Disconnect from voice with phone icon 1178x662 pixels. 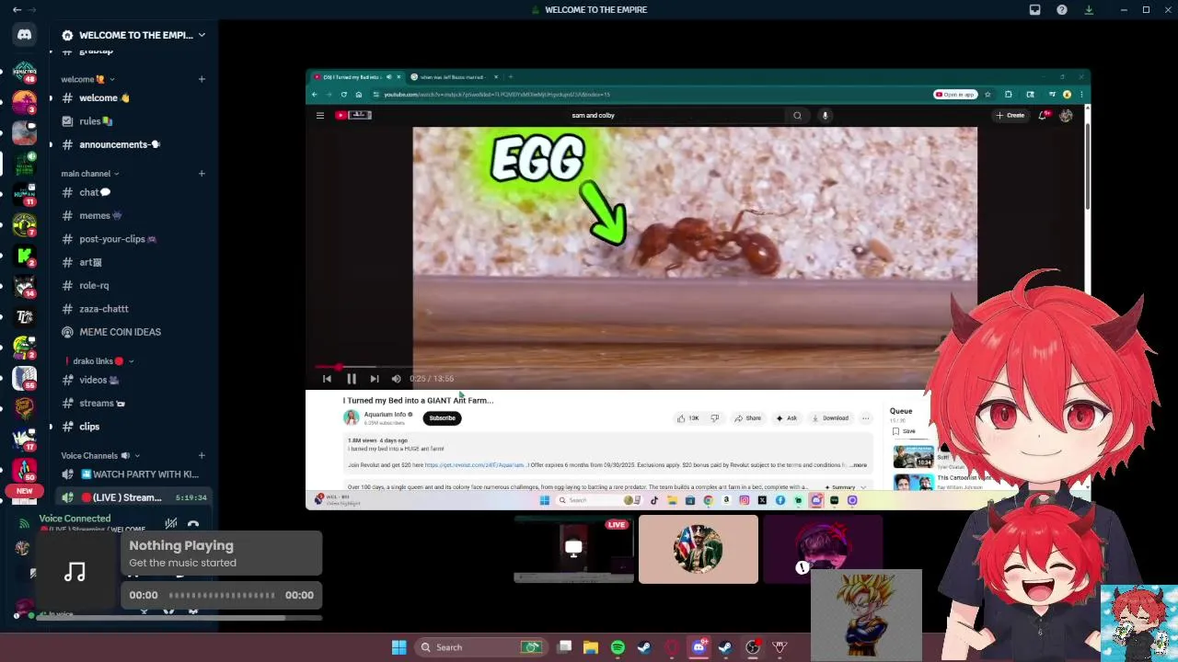(193, 524)
